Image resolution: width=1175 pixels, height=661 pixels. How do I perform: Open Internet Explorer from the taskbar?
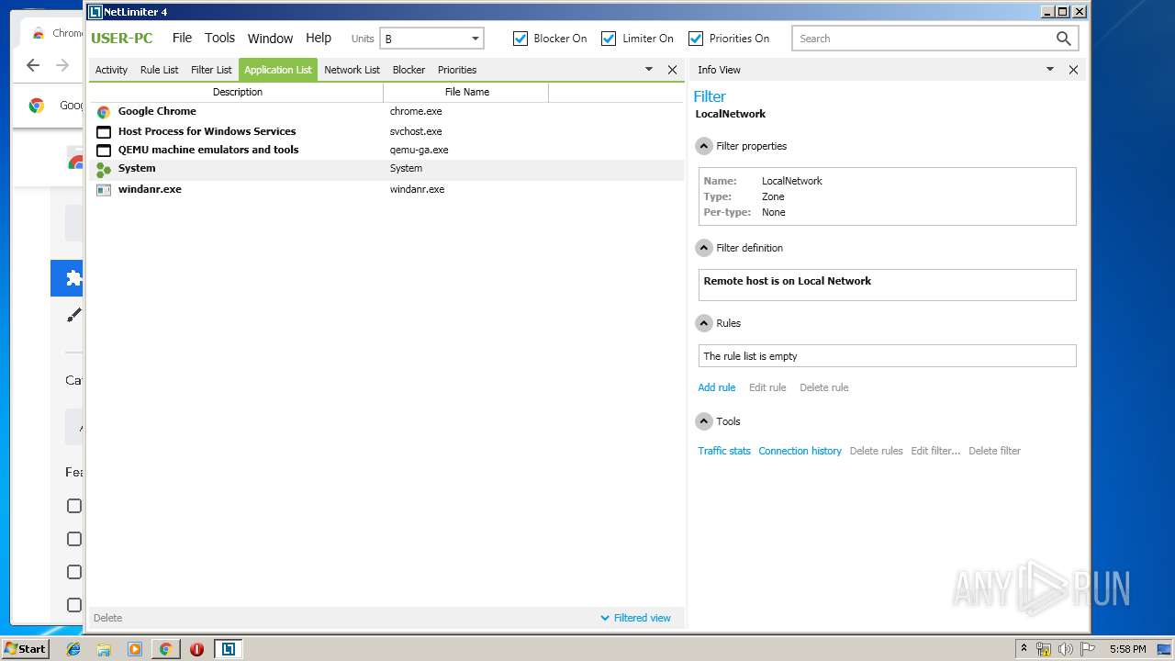[73, 649]
